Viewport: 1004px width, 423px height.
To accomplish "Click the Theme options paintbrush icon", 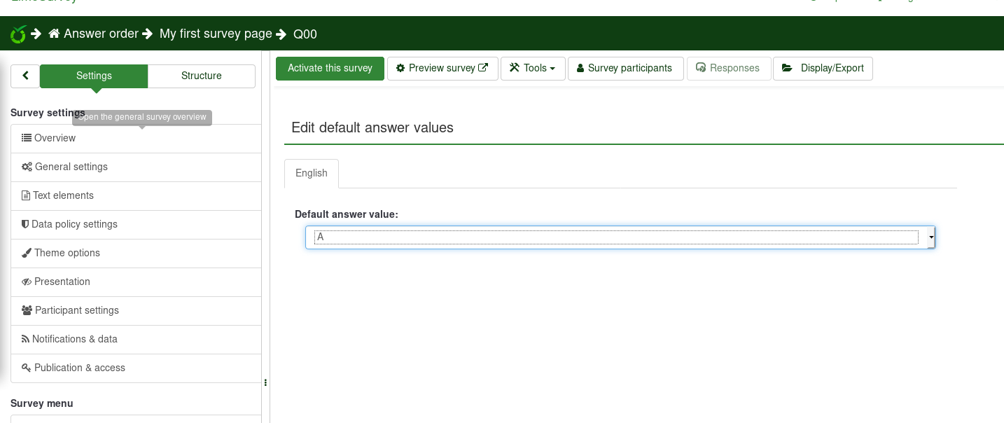I will [x=27, y=253].
